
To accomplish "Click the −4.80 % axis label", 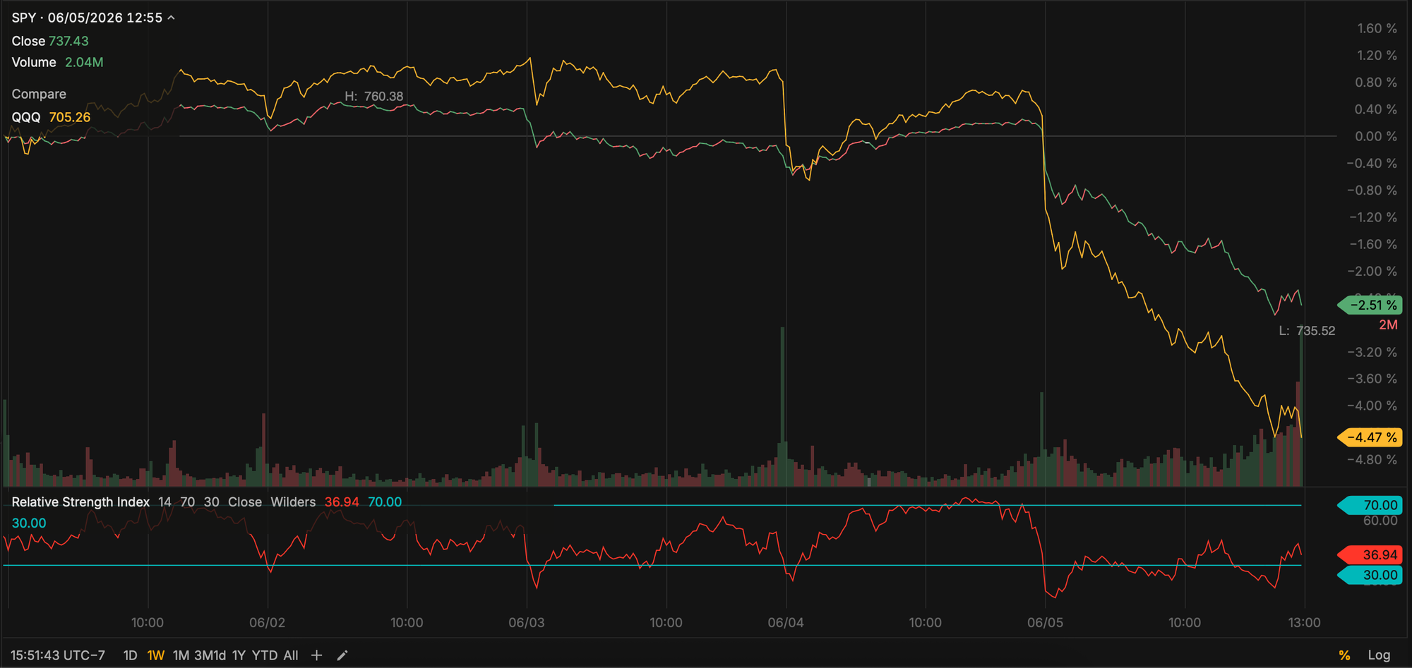I will [1372, 459].
